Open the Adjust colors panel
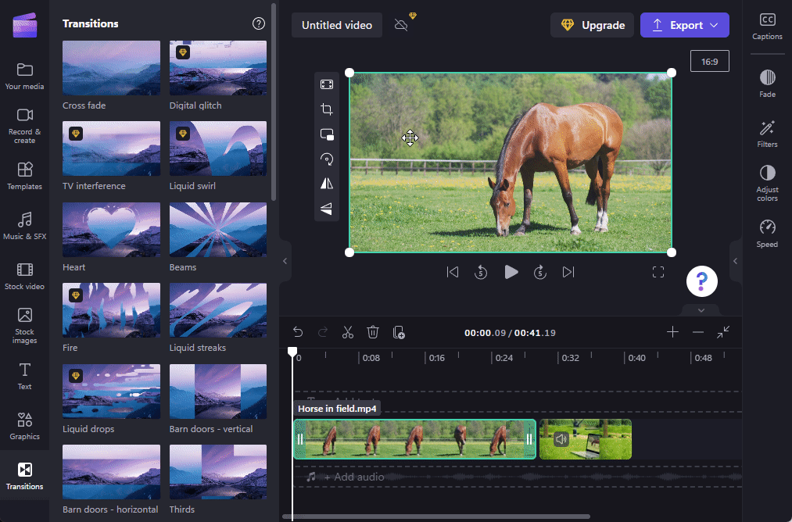Viewport: 792px width, 522px height. [766, 182]
